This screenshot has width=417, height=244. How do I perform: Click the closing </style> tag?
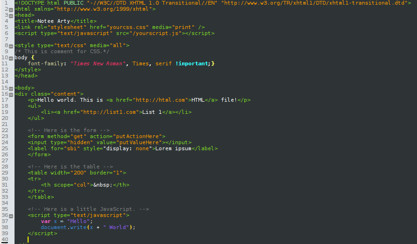(x=28, y=70)
